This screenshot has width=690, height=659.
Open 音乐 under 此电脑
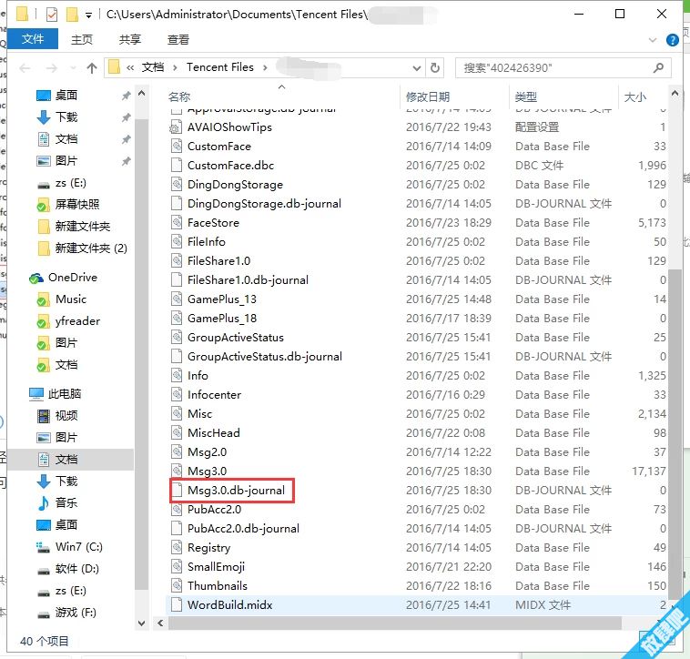[x=66, y=502]
